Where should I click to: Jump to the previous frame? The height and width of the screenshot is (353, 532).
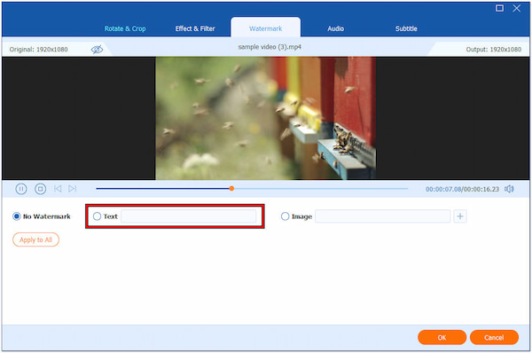[58, 189]
